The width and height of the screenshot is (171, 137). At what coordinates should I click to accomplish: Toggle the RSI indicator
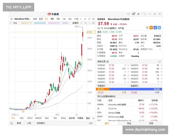pyautogui.click(x=55, y=118)
